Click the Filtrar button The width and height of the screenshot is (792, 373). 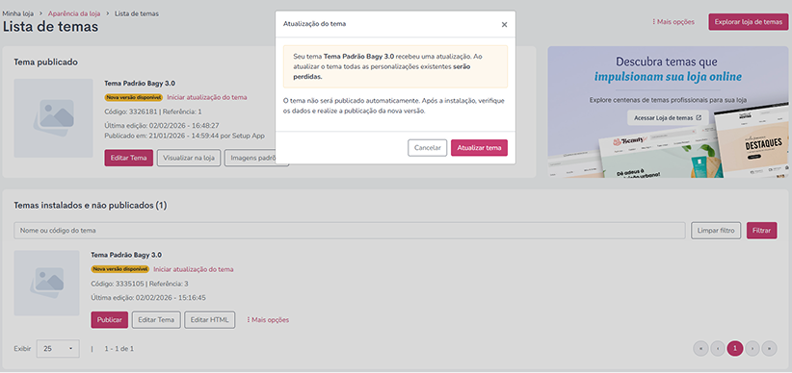click(x=762, y=231)
